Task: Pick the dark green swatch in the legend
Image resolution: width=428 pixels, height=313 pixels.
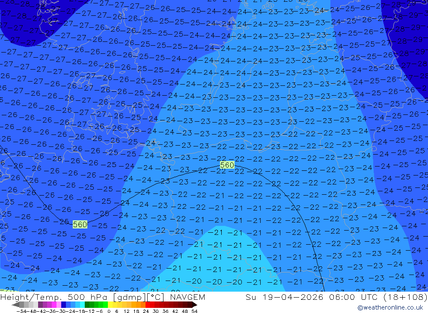Action: (87, 305)
